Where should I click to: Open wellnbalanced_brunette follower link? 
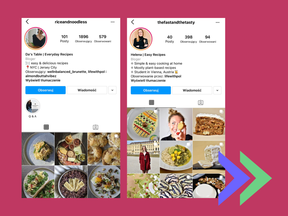(67, 72)
